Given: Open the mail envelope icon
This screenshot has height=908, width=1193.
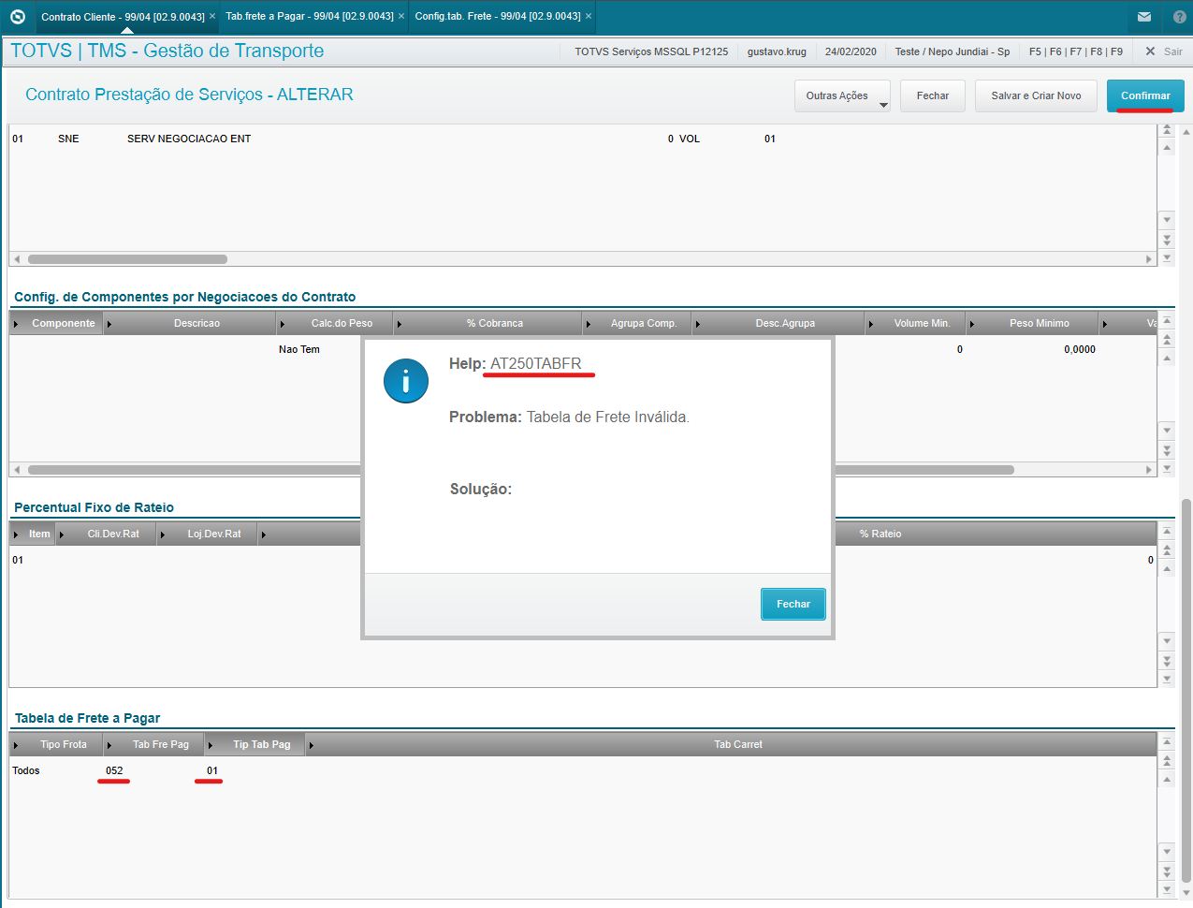Looking at the screenshot, I should click(1144, 17).
